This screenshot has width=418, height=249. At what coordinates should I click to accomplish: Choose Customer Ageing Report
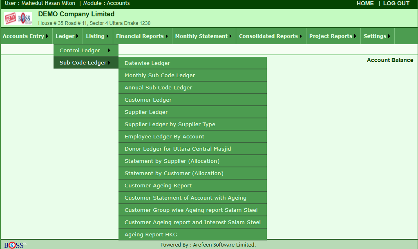coord(192,186)
